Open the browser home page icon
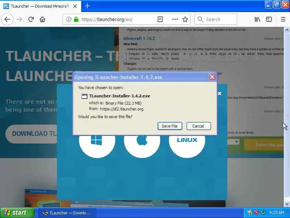 click(42, 19)
